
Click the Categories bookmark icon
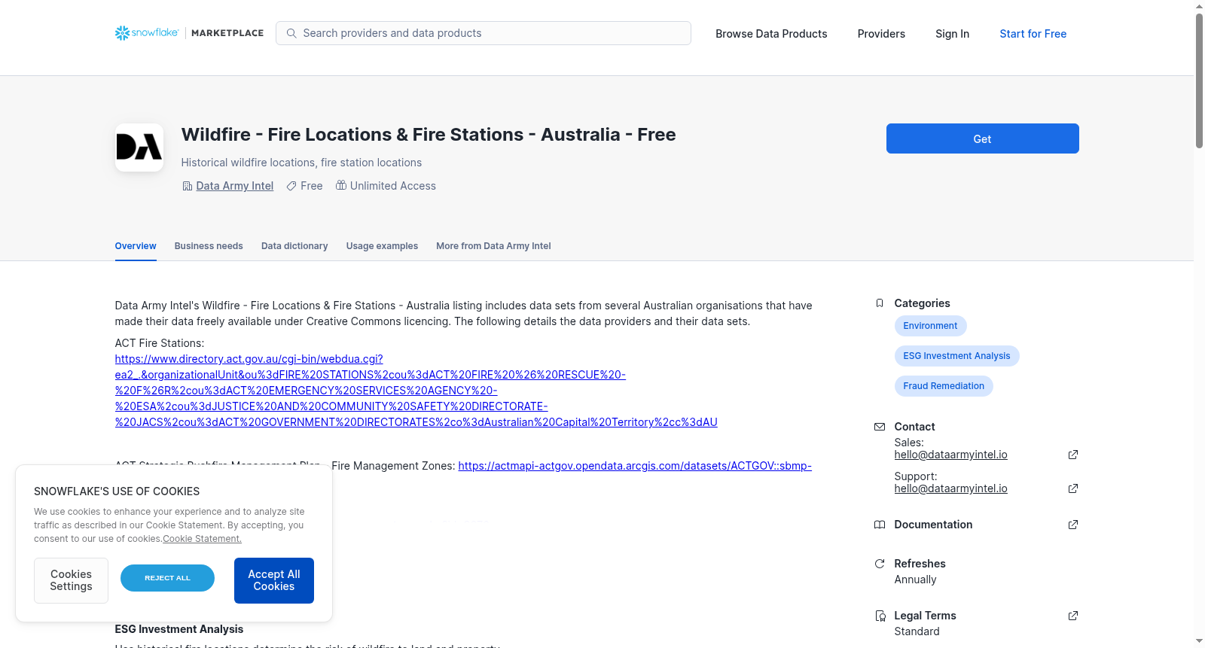tap(880, 303)
